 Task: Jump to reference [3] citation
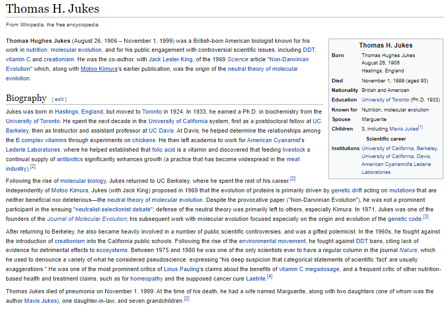(425, 217)
